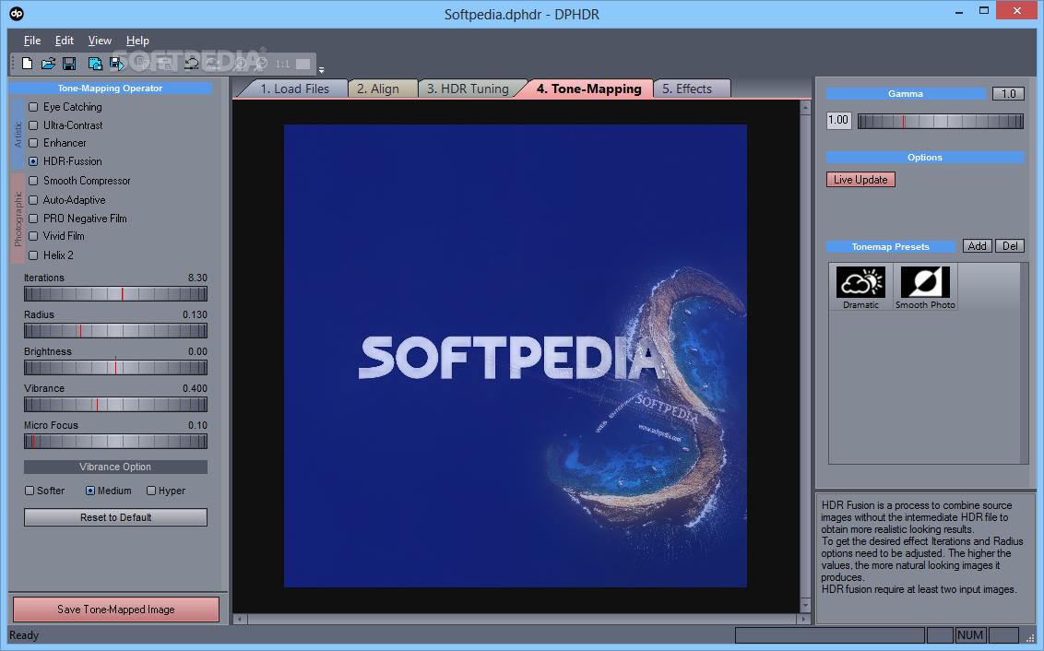Click the New project toolbar icon
The width and height of the screenshot is (1044, 651).
[x=28, y=64]
